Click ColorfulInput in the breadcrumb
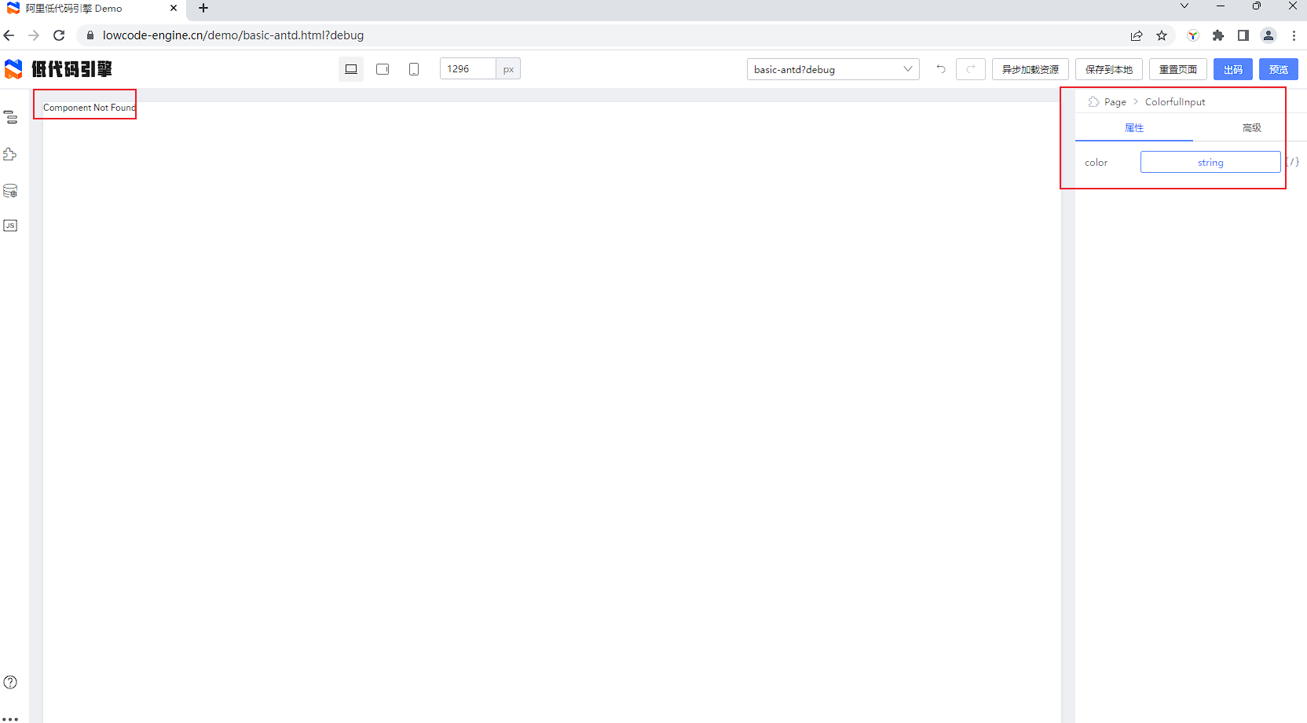Viewport: 1307px width, 723px height. point(1174,102)
